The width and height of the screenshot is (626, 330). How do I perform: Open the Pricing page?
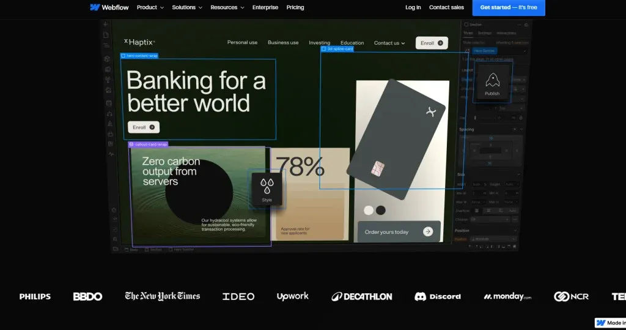(x=295, y=7)
